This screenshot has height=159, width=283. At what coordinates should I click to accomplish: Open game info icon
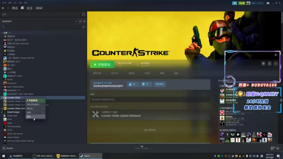270,64
